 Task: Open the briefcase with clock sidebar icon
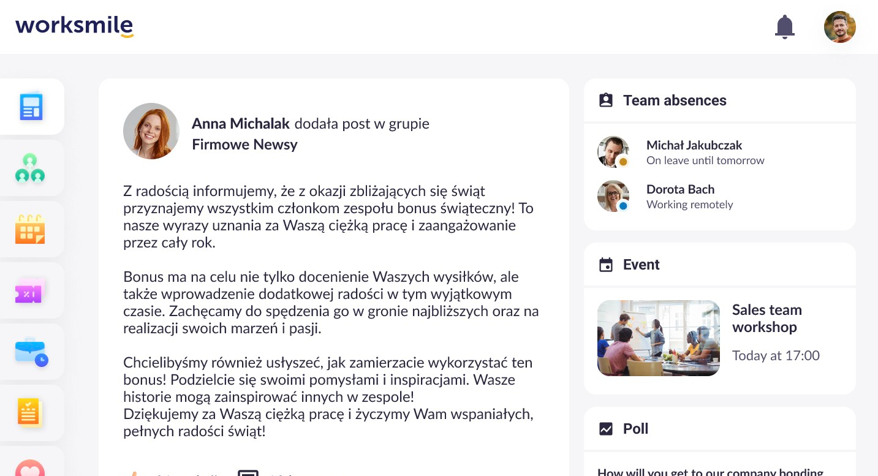[31, 352]
